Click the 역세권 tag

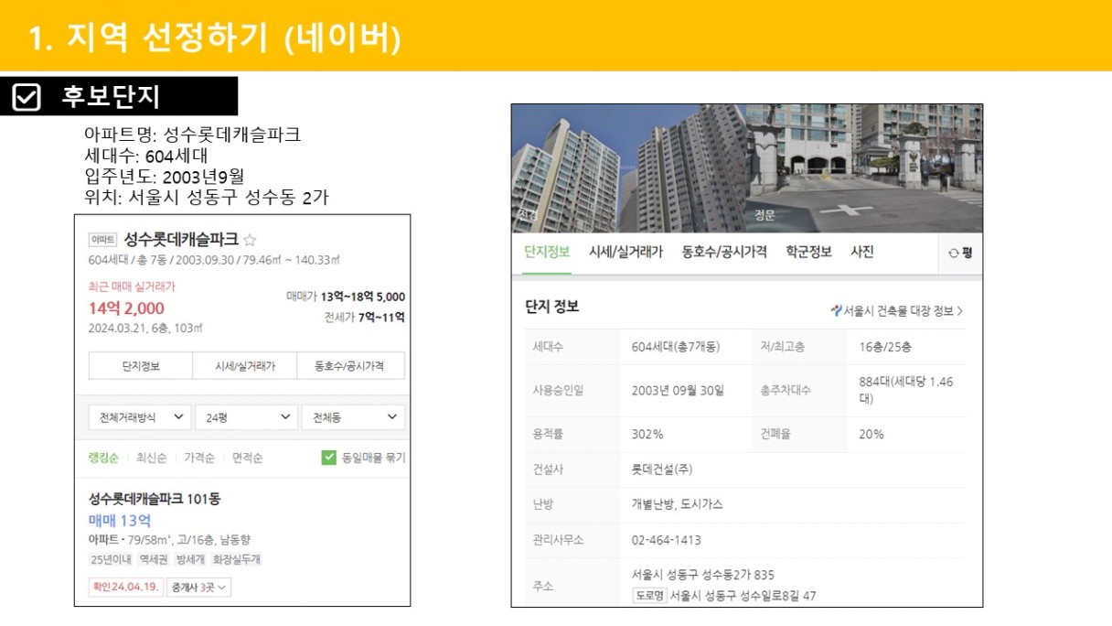153,559
